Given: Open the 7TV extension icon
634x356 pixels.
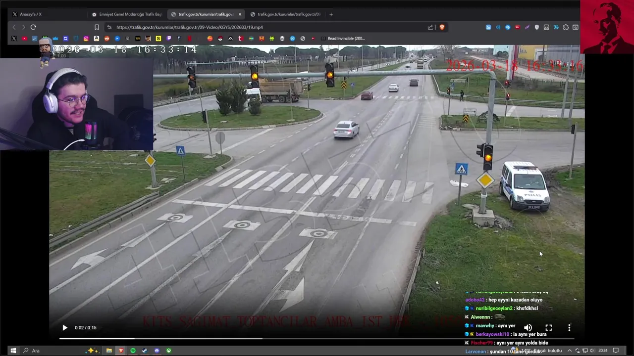Looking at the screenshot, I should pos(556,27).
